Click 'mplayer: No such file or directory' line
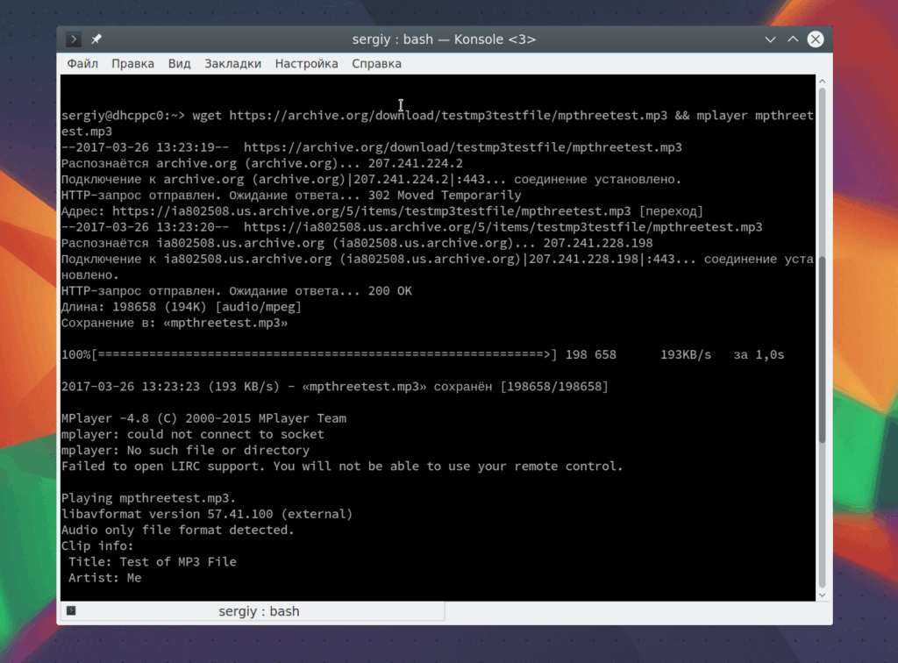Image resolution: width=898 pixels, height=663 pixels. 186,451
